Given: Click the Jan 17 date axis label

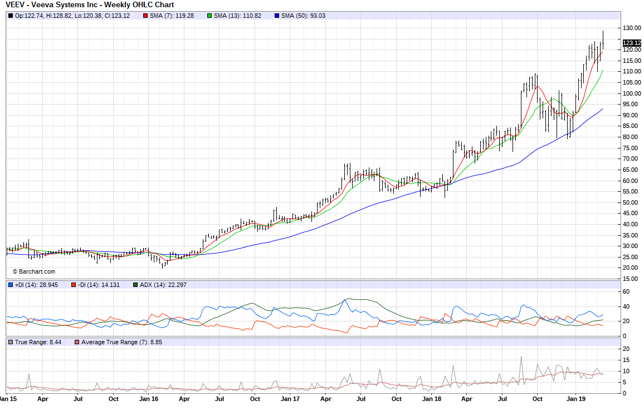Looking at the screenshot, I should [290, 399].
